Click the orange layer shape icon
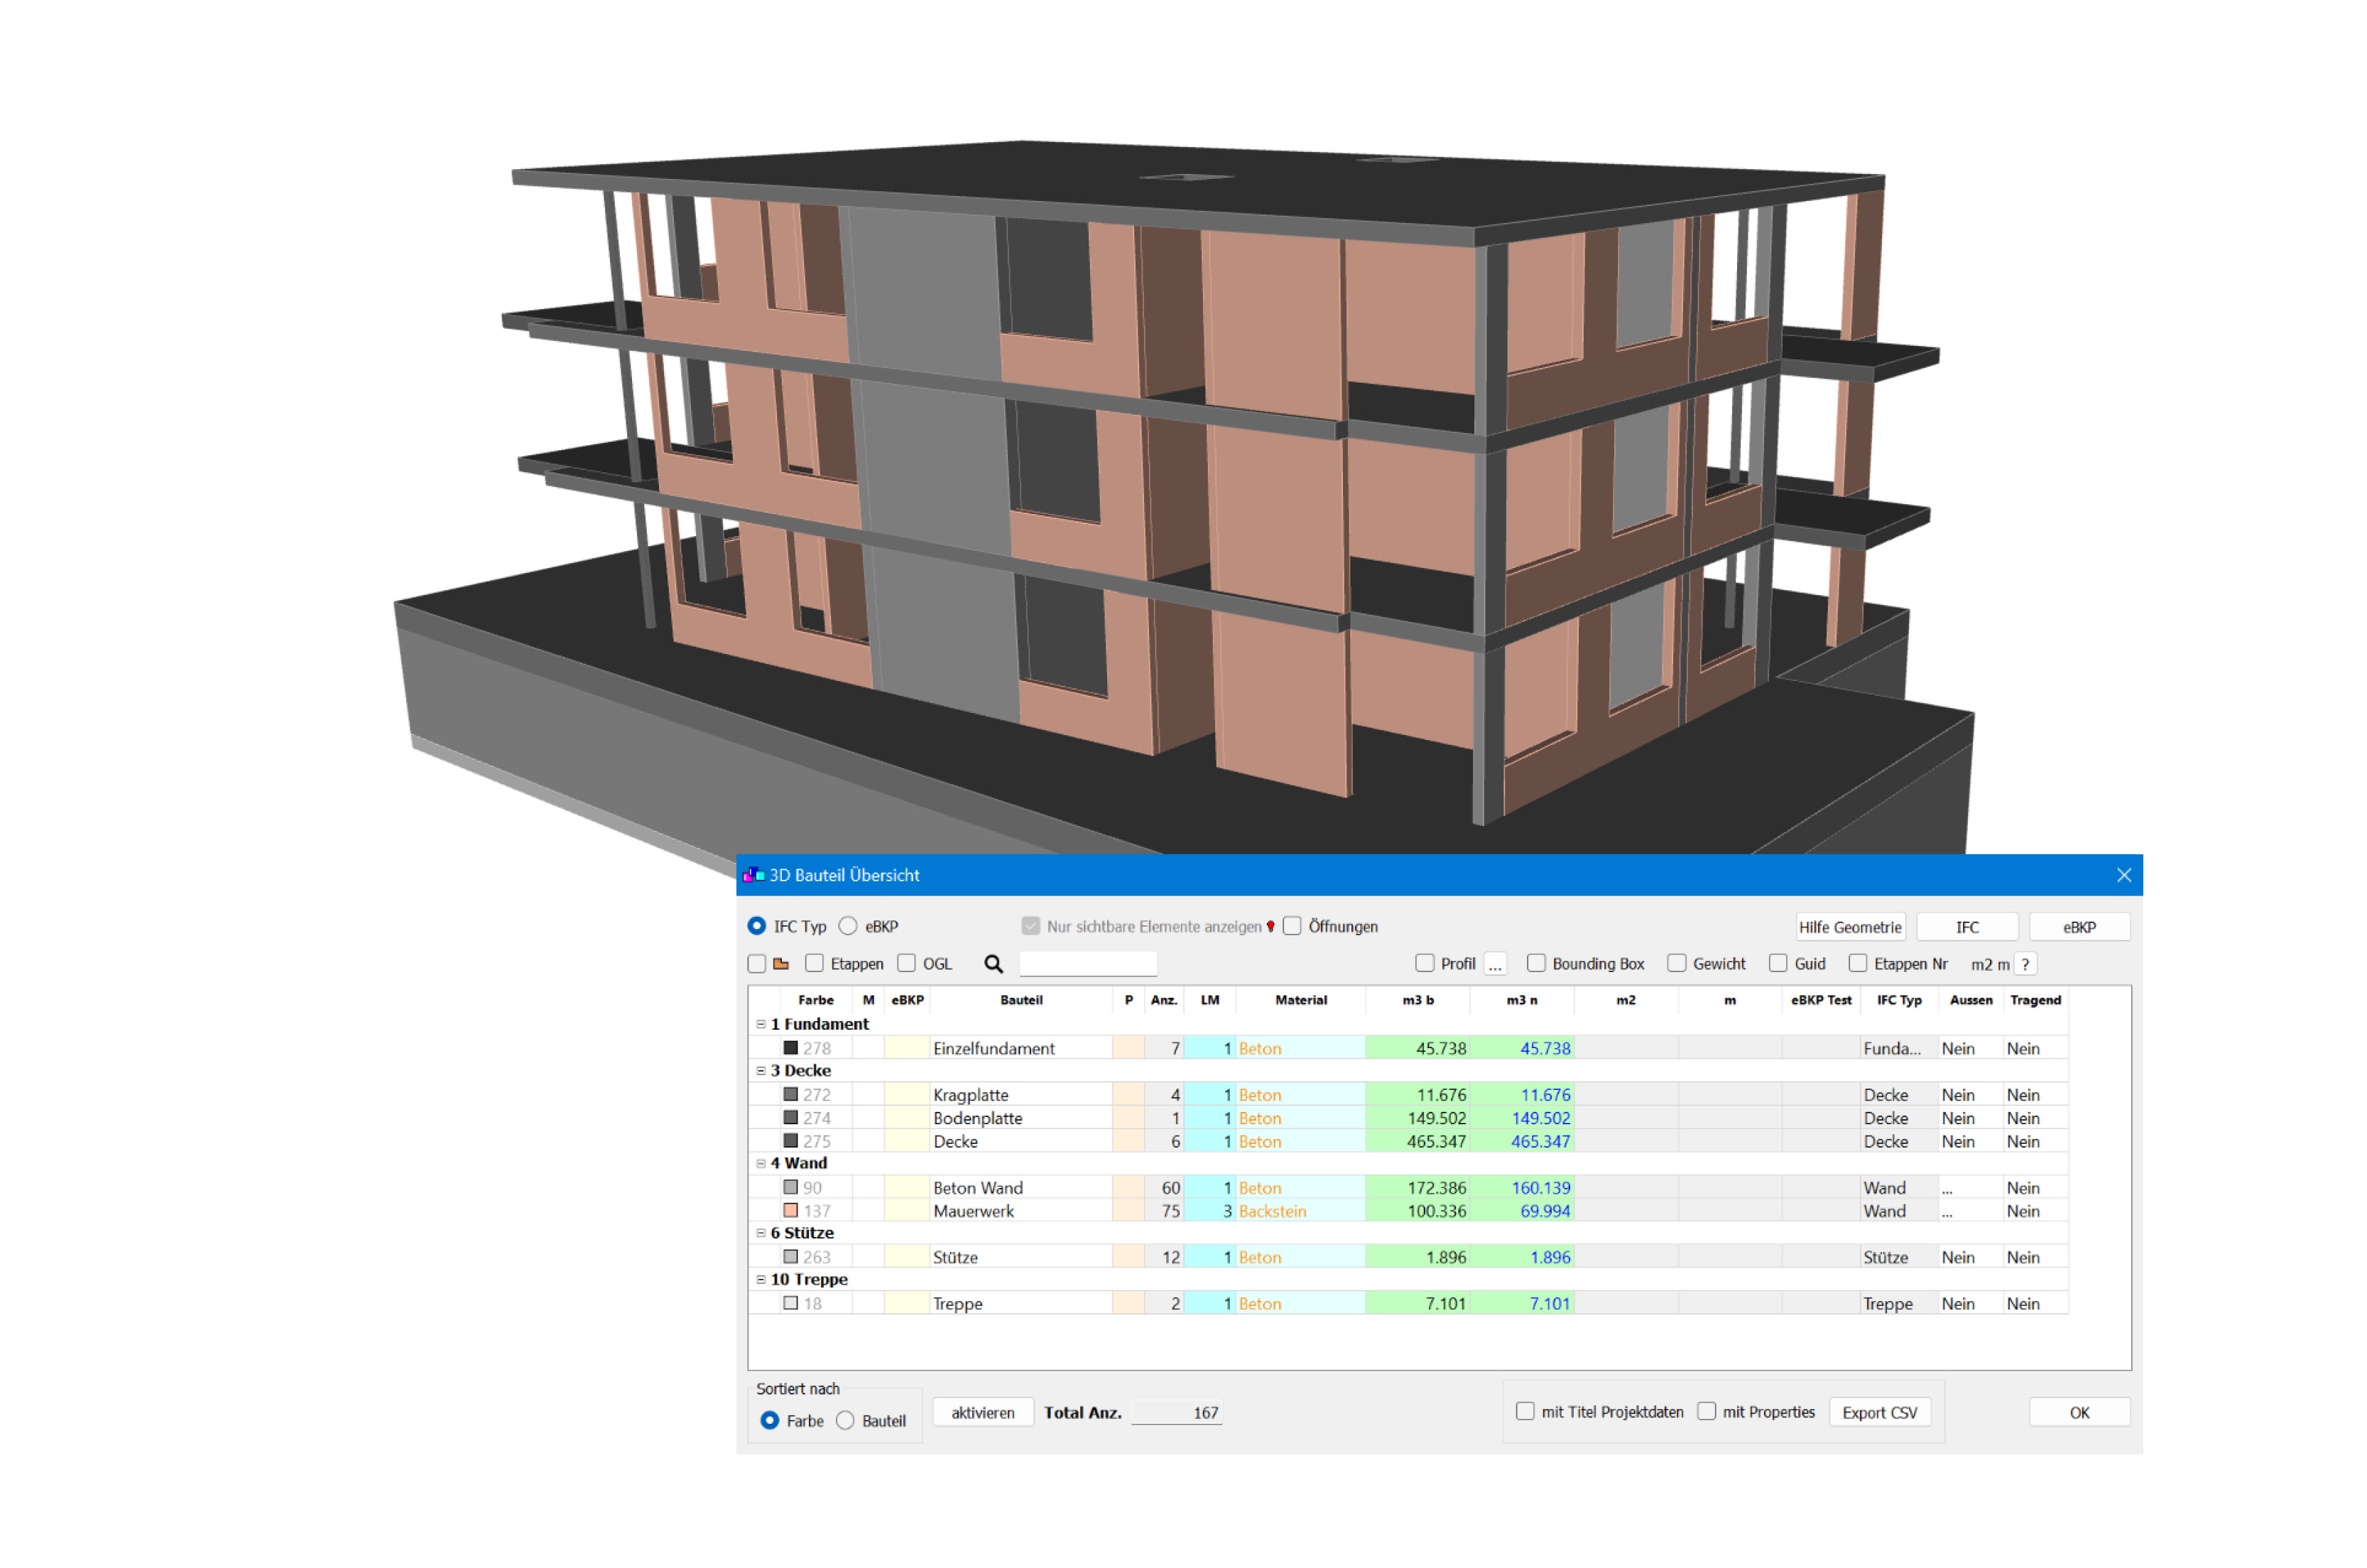 click(781, 964)
